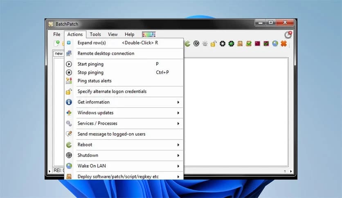Click the padlock credentials icon in toolbar

click(214, 43)
